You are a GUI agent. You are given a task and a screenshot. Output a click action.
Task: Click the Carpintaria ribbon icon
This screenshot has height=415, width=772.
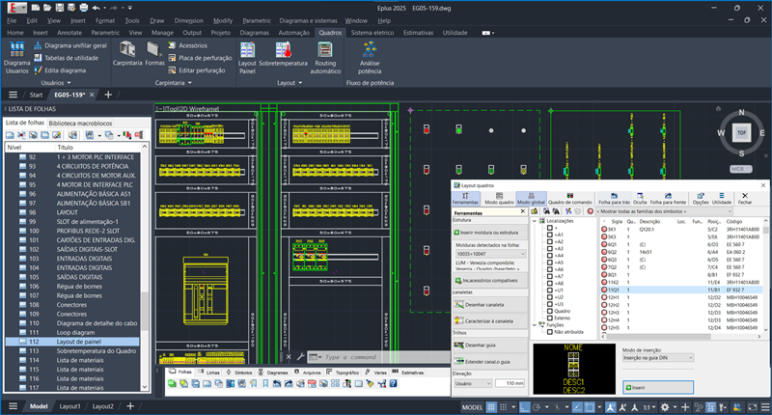point(127,54)
